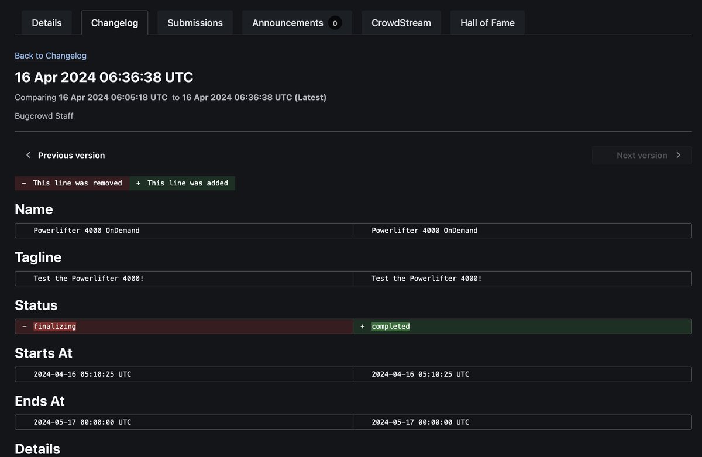Screen dimensions: 702x457
Task: Click the plus symbol beside completed status
Action: [362, 326]
